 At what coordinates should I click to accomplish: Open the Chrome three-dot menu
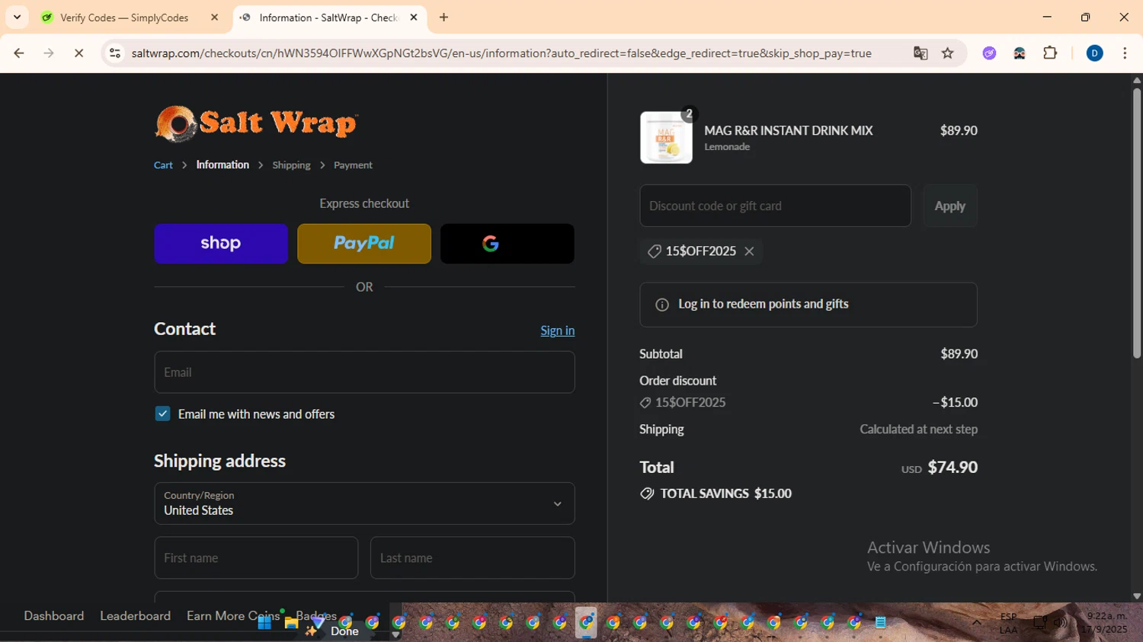1125,53
